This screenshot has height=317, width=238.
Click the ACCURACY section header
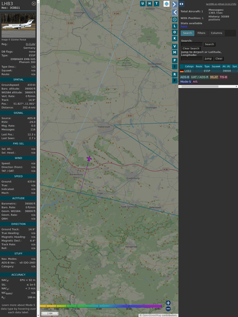click(18, 275)
